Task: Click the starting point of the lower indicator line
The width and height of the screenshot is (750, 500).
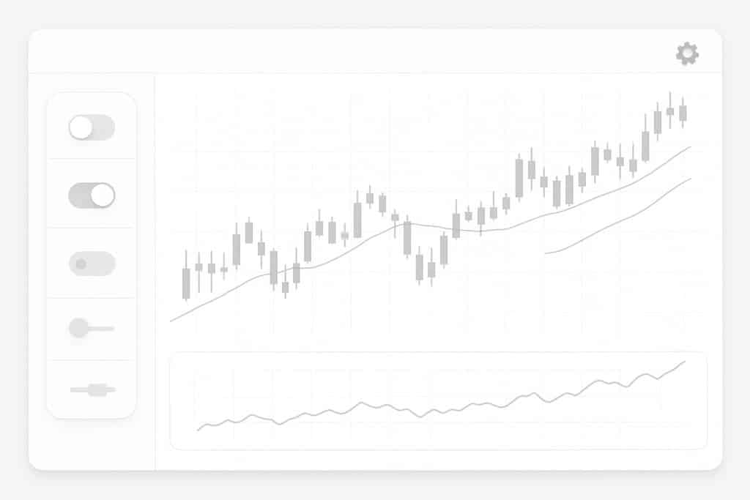Action: click(x=198, y=430)
